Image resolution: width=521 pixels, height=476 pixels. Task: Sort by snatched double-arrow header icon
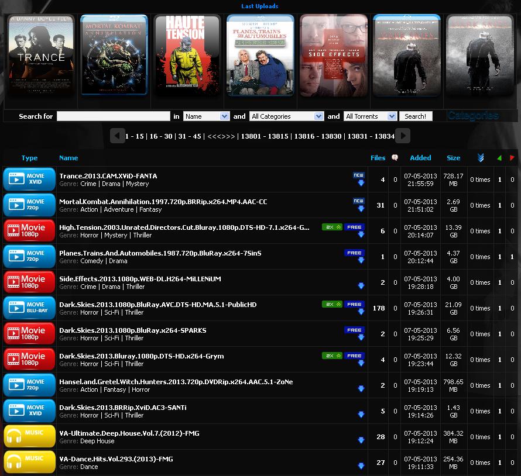[481, 158]
